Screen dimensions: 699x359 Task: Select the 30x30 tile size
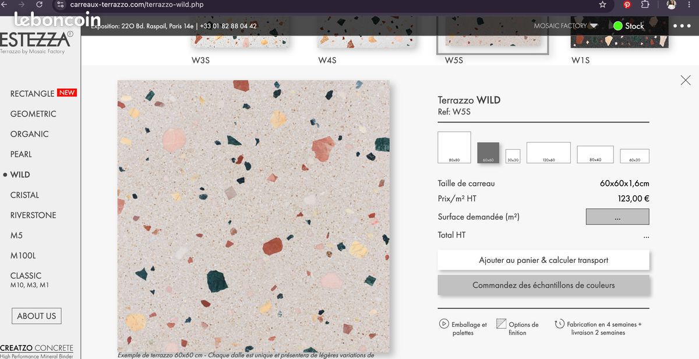coord(513,156)
